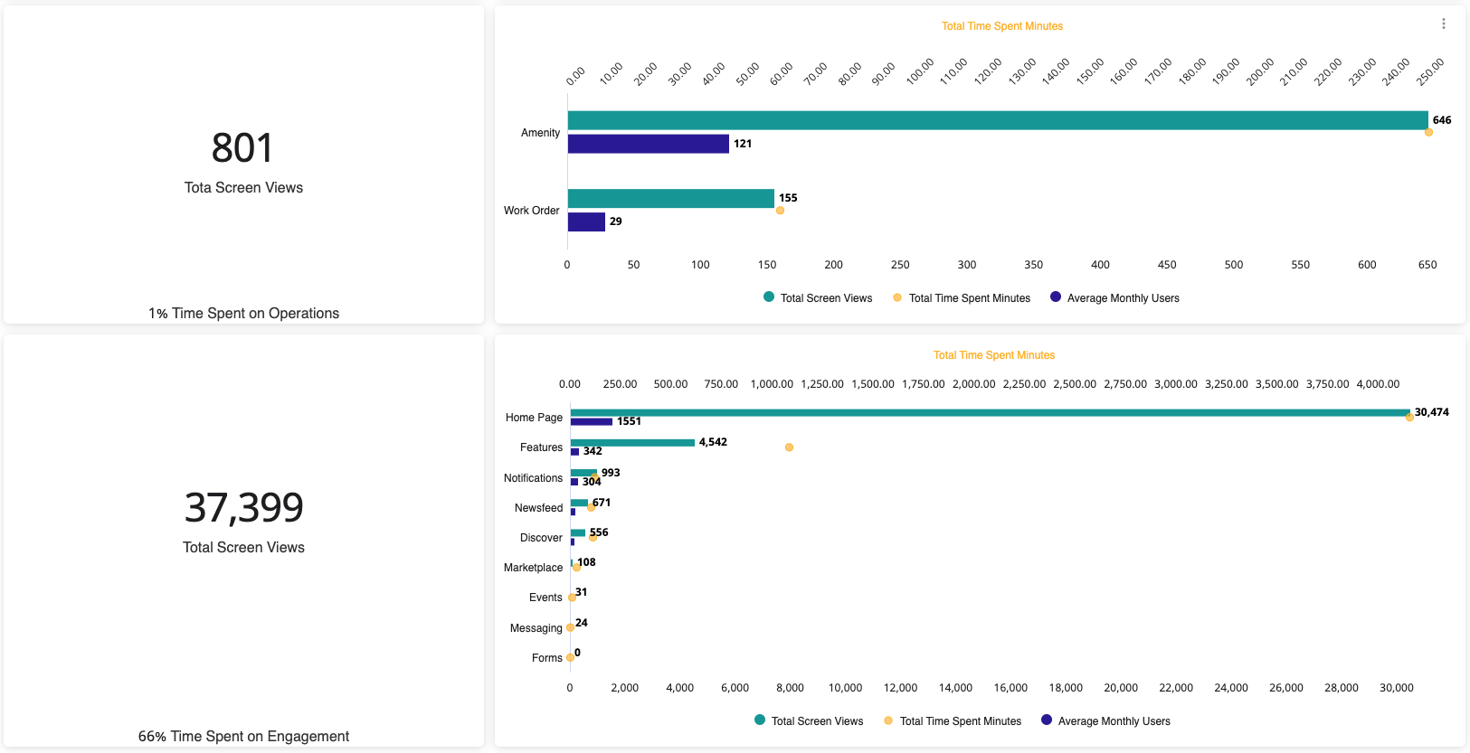
Task: Click teal Total Screen Views legend dot in Home Page chart
Action: 760,720
